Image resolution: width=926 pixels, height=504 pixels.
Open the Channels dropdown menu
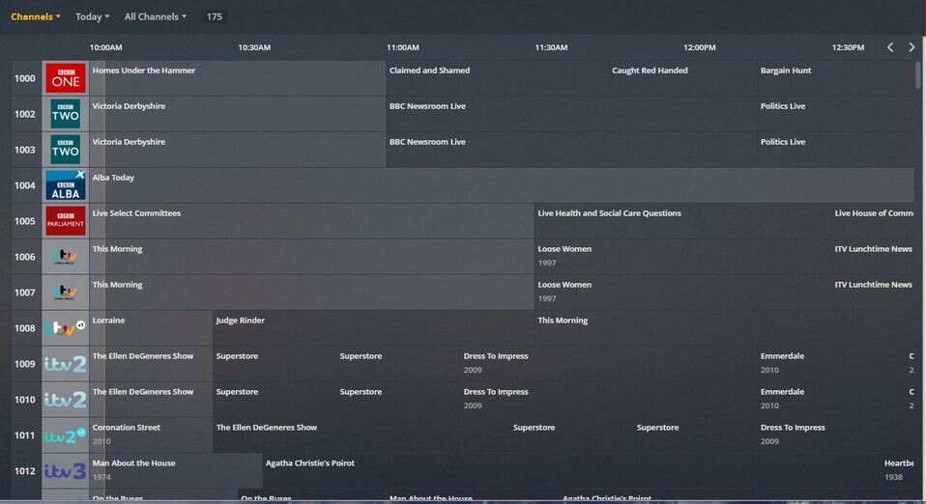[x=36, y=16]
